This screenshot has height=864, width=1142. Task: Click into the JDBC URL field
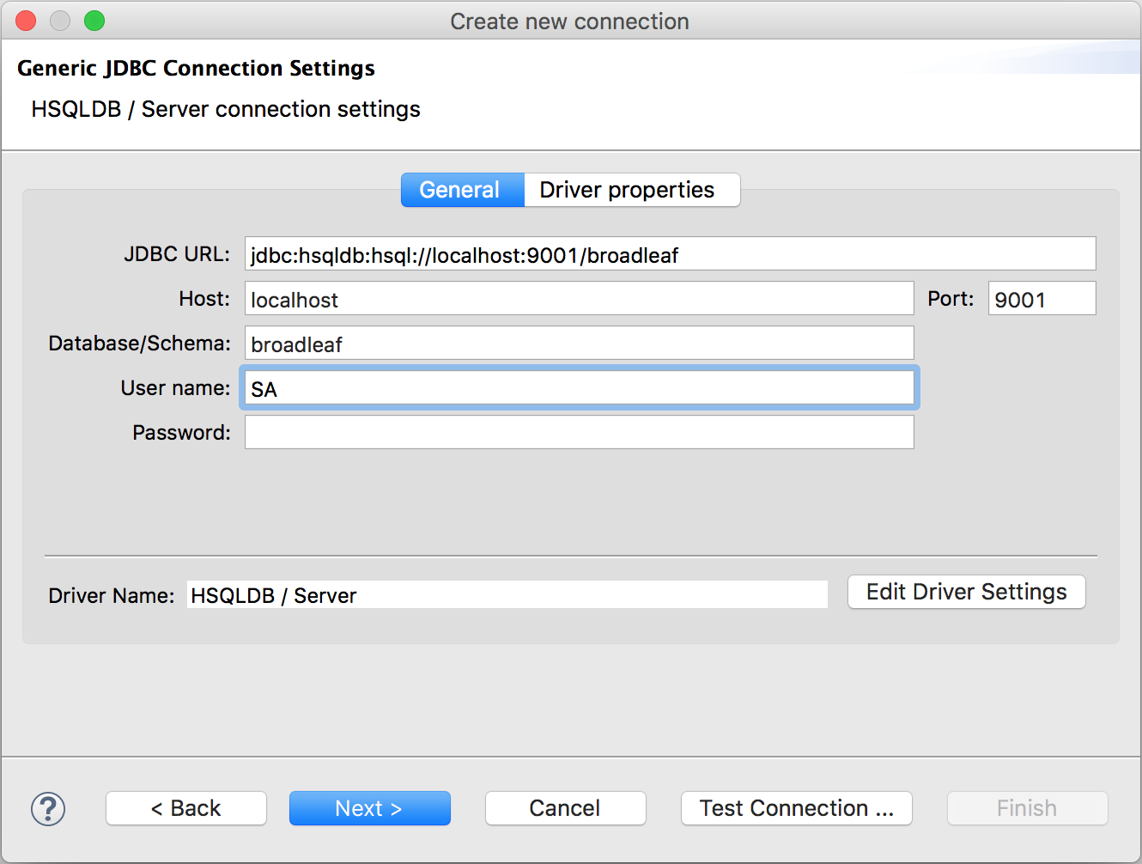(670, 254)
